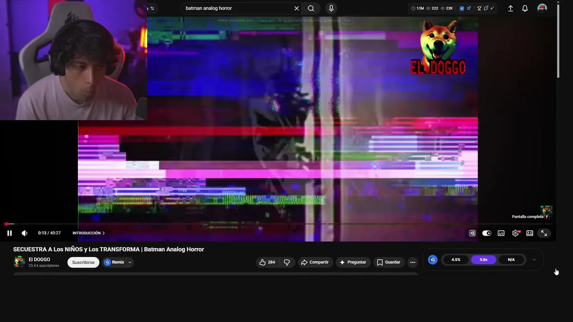Select the purple 5.6x stat pill
Viewport: 573px width, 322px height.
click(x=483, y=259)
